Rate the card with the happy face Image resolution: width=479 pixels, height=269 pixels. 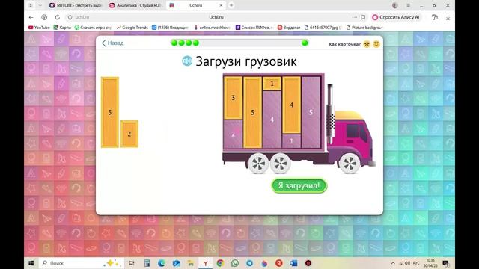pyautogui.click(x=376, y=44)
